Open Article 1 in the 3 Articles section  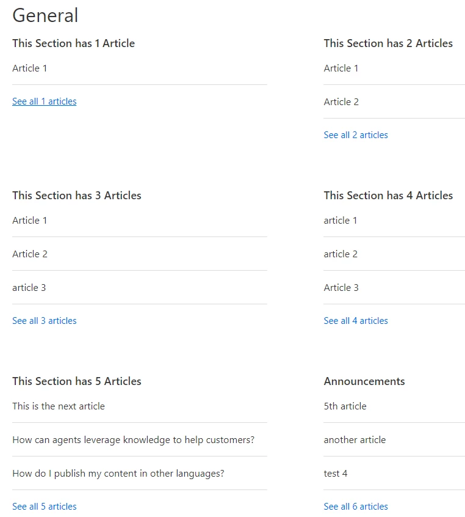pyautogui.click(x=30, y=221)
